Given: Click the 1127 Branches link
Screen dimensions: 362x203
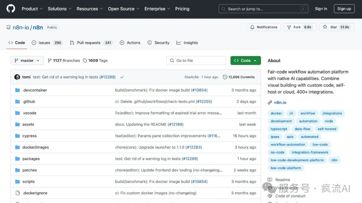Looking at the screenshot, I should (x=64, y=61).
